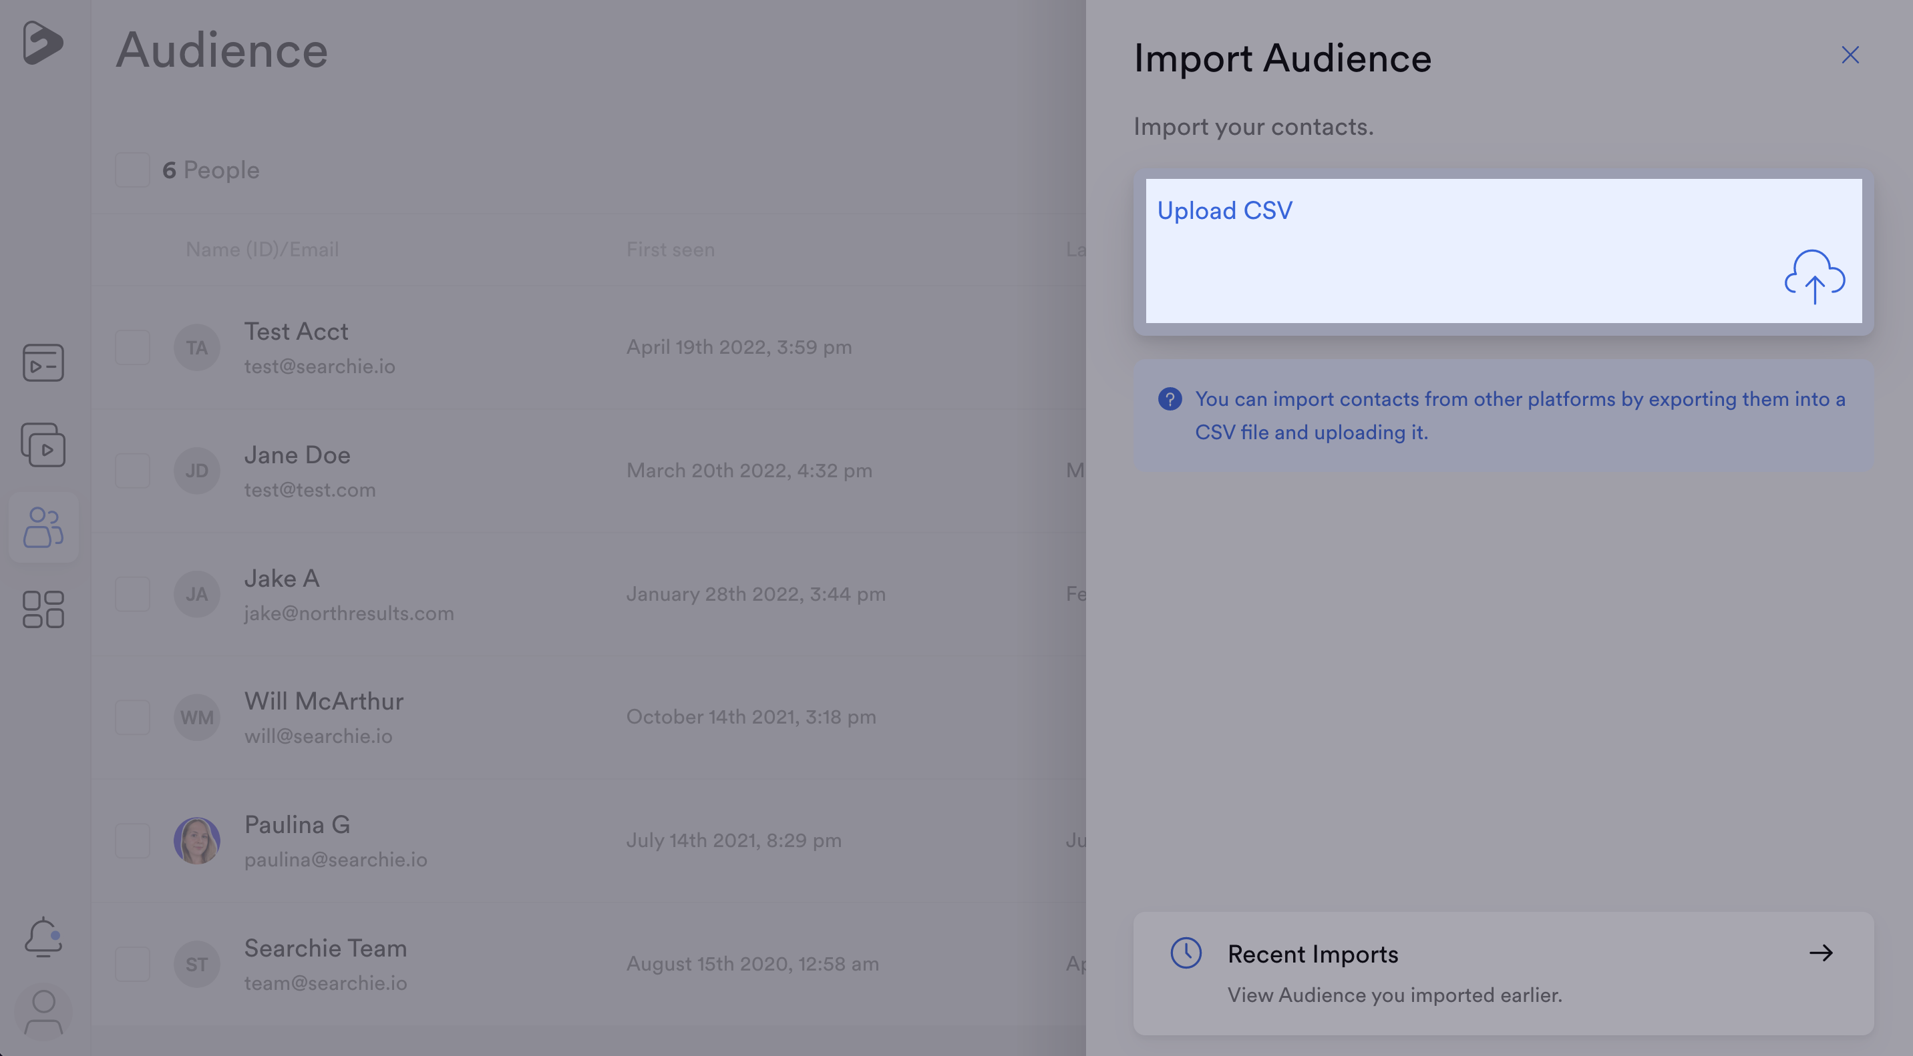Click the WM avatar for Will McArthur
The height and width of the screenshot is (1056, 1913).
[197, 718]
